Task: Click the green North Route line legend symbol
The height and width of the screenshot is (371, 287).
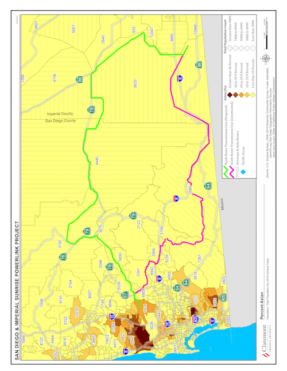Action: coord(227,172)
